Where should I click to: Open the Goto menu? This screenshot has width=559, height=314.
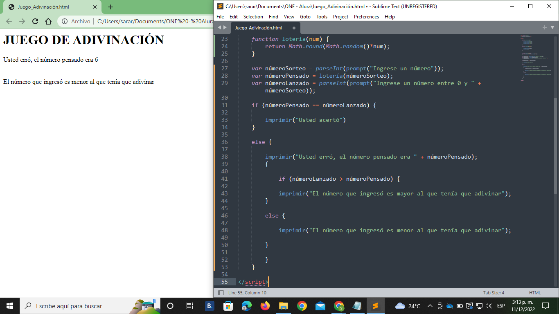click(305, 17)
